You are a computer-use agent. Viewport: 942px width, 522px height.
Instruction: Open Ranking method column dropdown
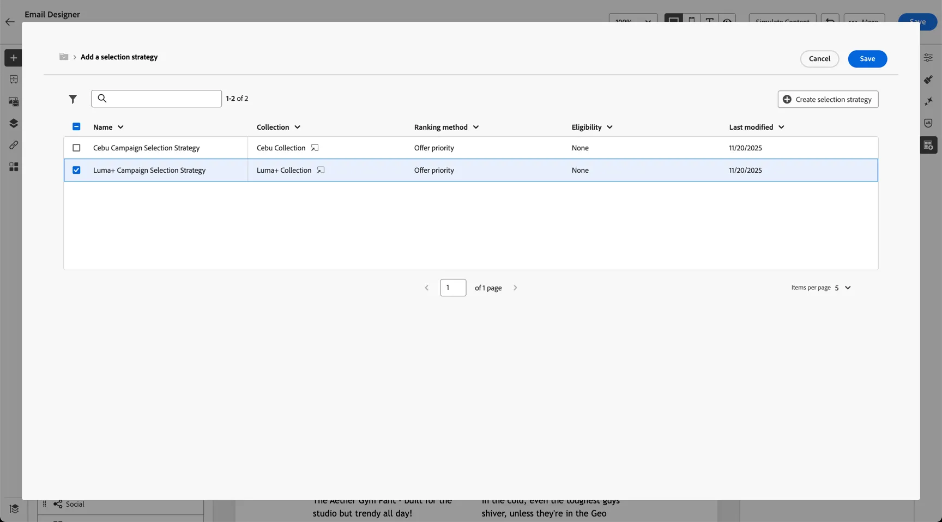pos(476,127)
